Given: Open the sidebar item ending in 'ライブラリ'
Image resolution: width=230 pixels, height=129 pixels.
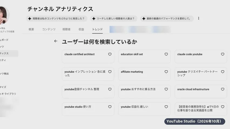Looking at the screenshot, I should point(8,94).
